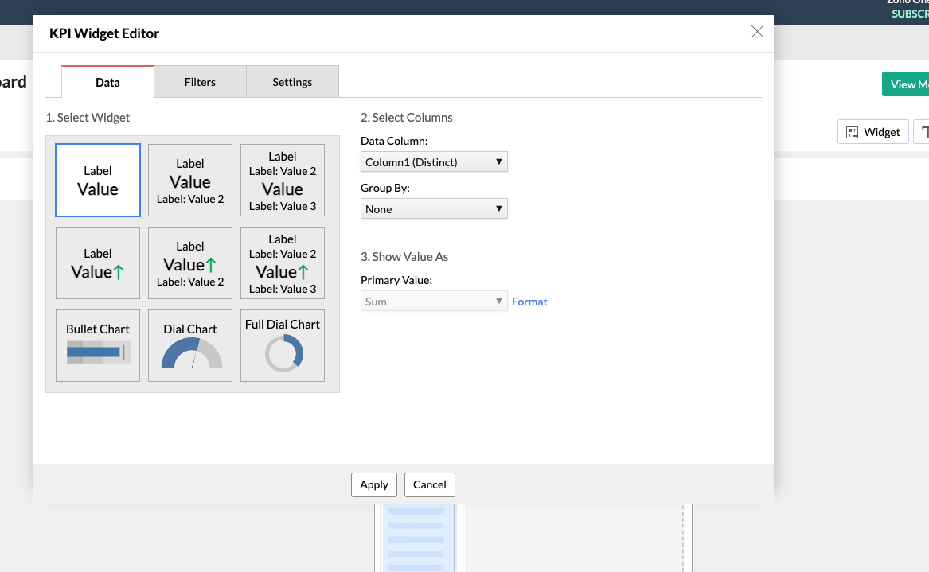Image resolution: width=929 pixels, height=572 pixels.
Task: Open the Settings tab
Action: click(x=292, y=82)
